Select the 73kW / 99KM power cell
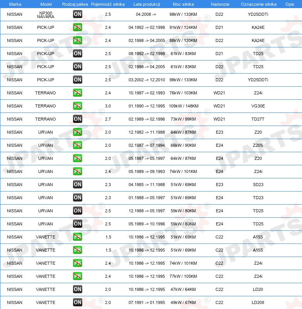Screen dimensions: 302x309 [183, 119]
